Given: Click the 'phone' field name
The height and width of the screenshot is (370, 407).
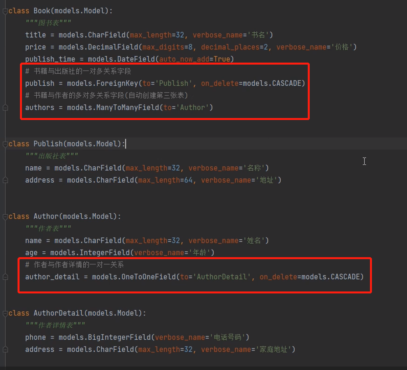Looking at the screenshot, I should point(35,337).
